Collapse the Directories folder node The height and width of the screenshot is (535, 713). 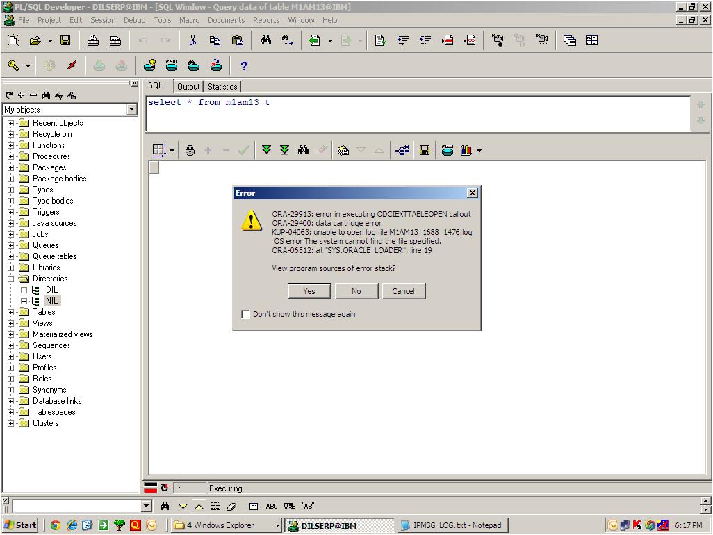tap(11, 279)
